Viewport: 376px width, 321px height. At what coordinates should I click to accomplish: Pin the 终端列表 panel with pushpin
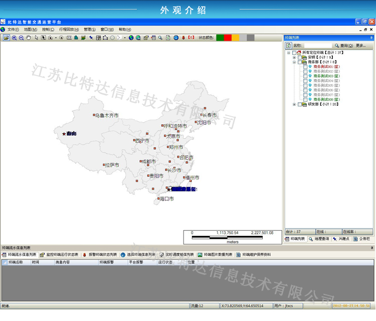(x=371, y=38)
